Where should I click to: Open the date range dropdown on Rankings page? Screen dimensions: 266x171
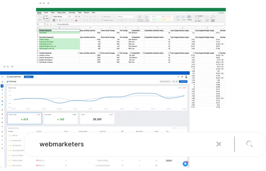point(165,82)
